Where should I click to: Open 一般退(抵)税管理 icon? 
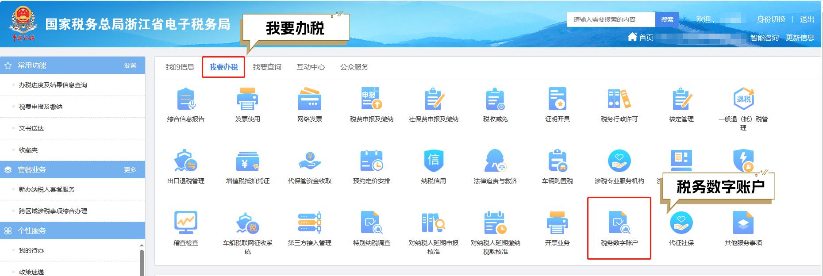pos(743,99)
